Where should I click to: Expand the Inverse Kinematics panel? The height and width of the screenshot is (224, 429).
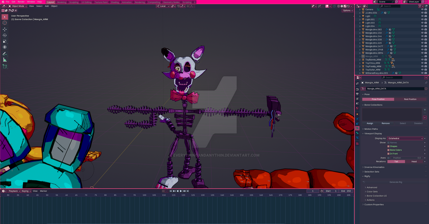374,167
